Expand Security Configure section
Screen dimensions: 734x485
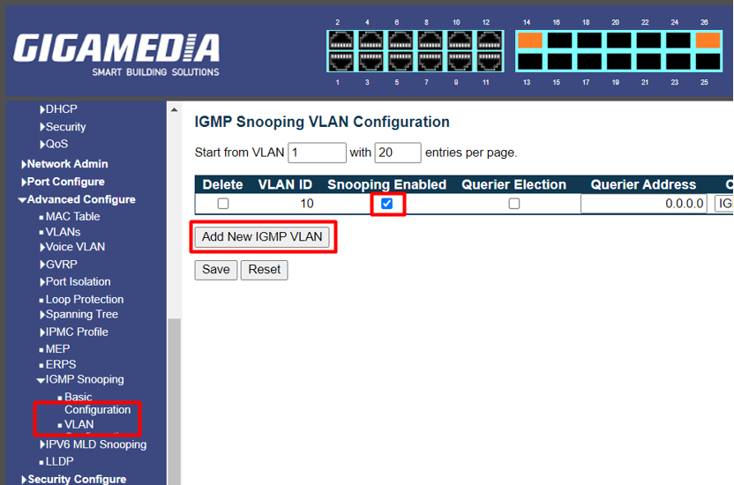pyautogui.click(x=74, y=479)
